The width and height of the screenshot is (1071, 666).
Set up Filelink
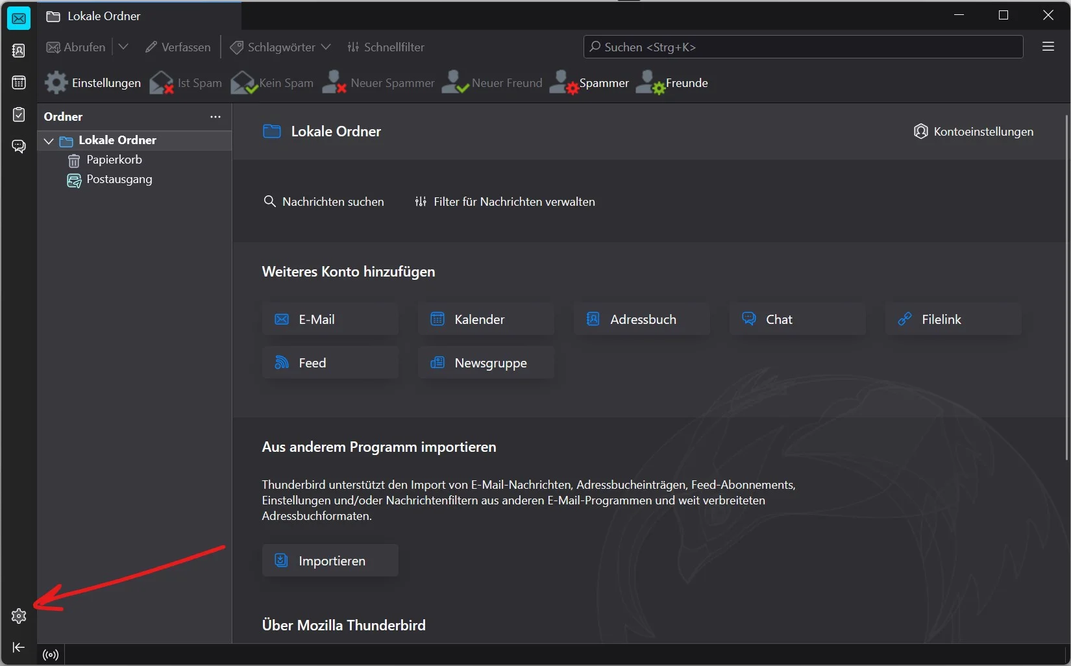click(x=954, y=319)
